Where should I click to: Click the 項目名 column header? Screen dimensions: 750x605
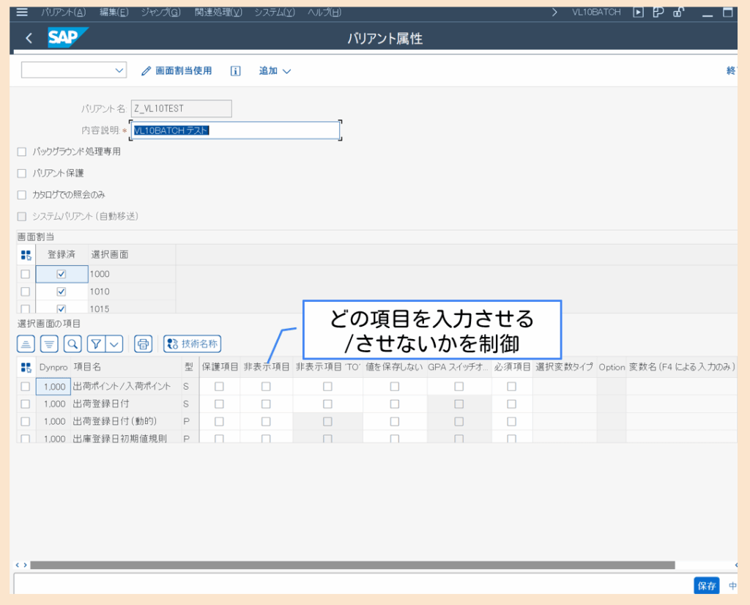[126, 367]
